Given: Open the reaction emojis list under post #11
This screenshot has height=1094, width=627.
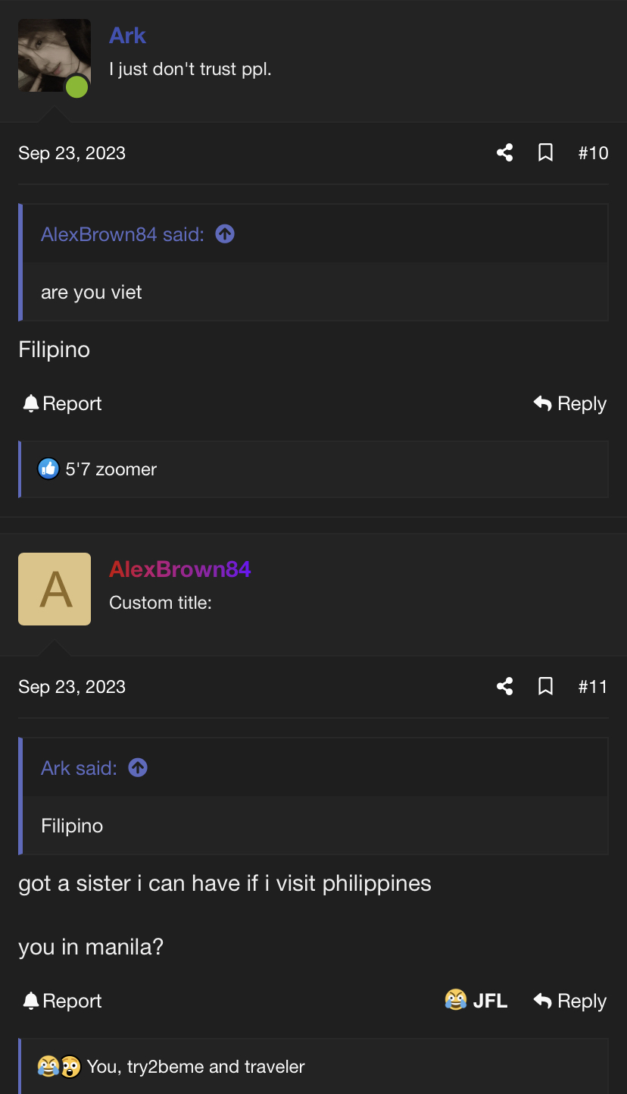Looking at the screenshot, I should pos(59,1067).
